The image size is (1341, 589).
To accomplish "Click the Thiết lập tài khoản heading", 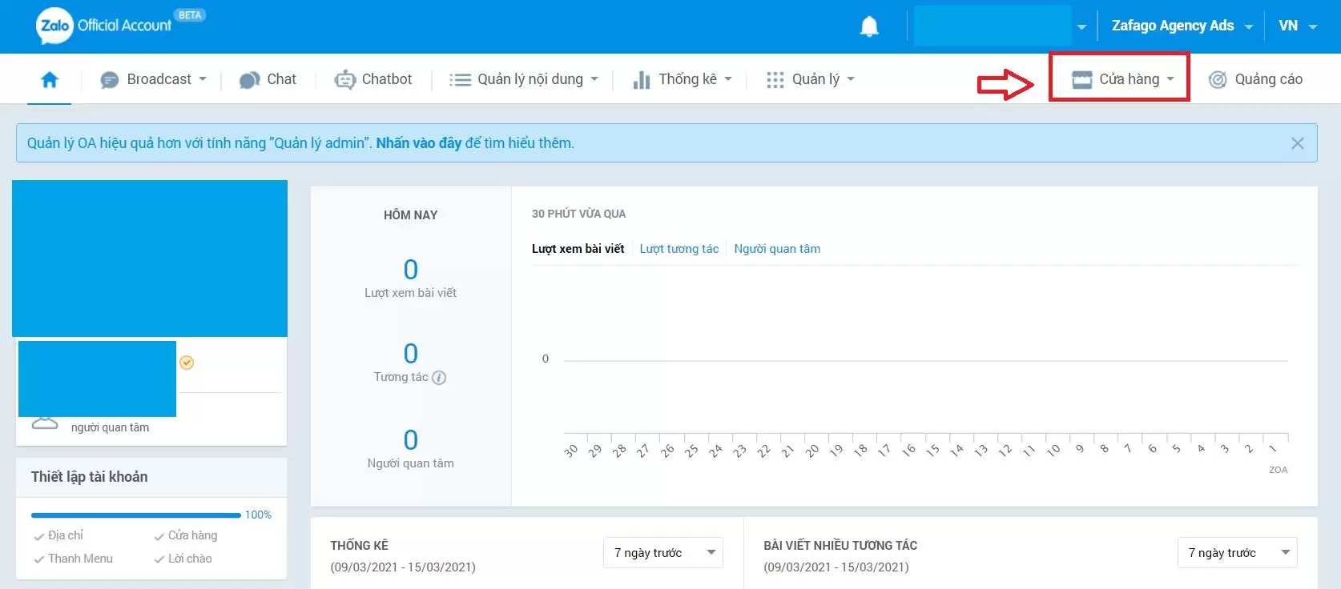I will tap(90, 477).
